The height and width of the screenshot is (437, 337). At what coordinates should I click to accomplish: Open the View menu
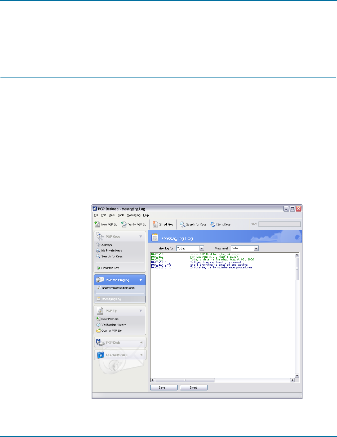tap(112, 215)
